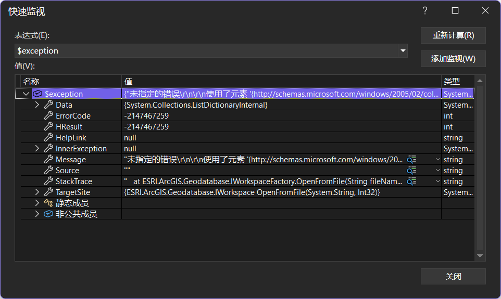Click the 关闭 button
This screenshot has height=299, width=501.
click(x=453, y=276)
